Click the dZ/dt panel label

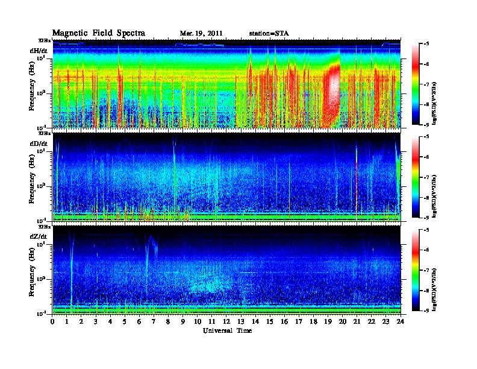click(x=39, y=236)
